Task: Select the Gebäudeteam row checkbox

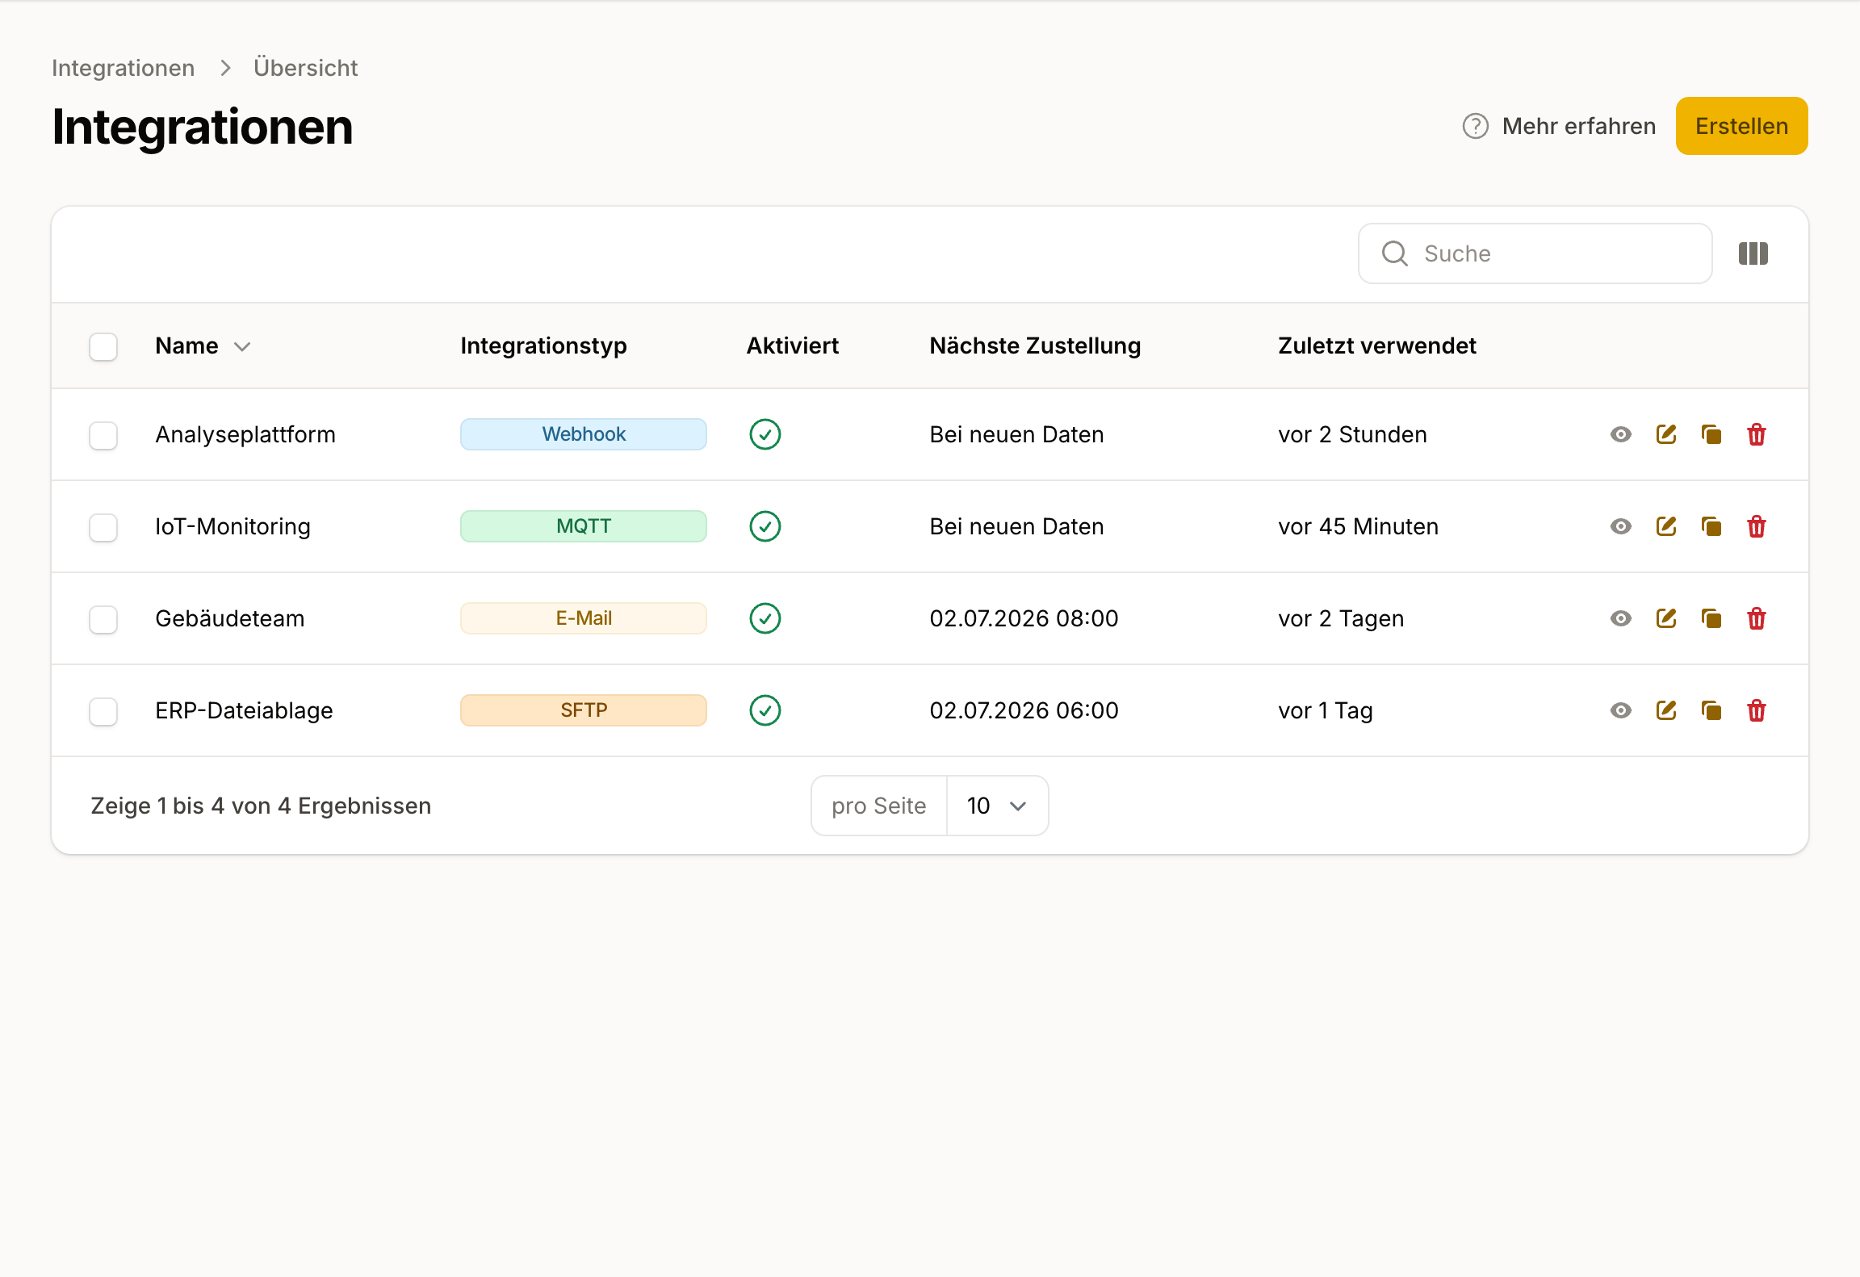Action: pyautogui.click(x=103, y=619)
